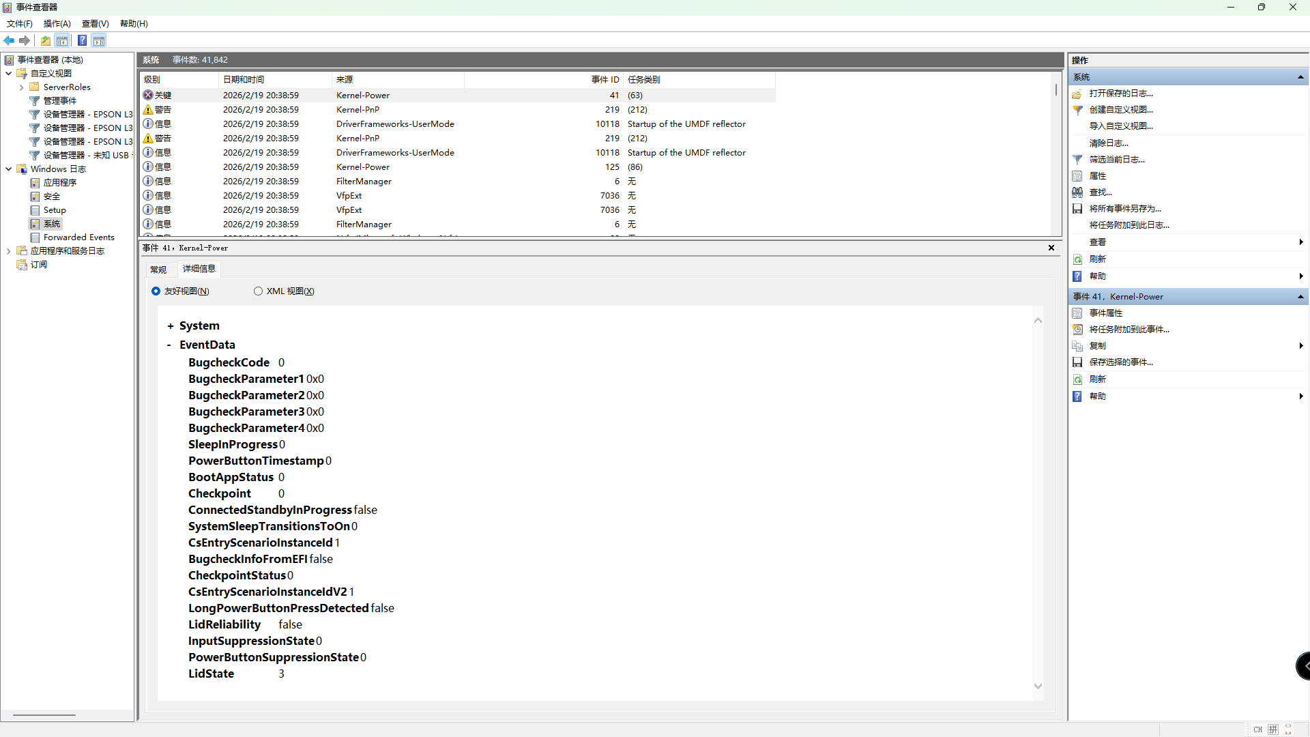Click the binoculars 查找 icon
Viewport: 1310px width, 737px height.
[x=1077, y=192]
